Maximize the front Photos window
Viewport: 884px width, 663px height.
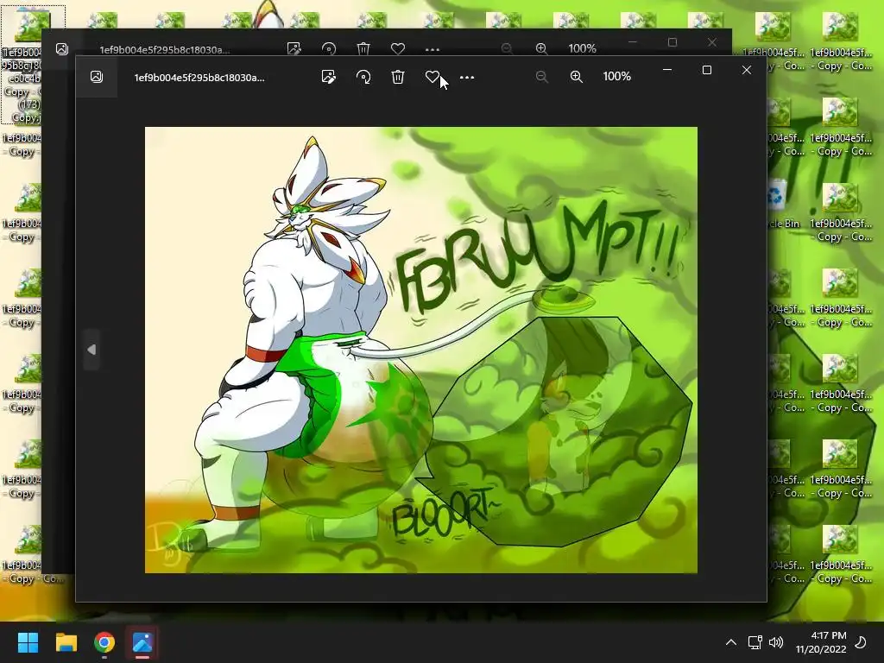click(707, 70)
